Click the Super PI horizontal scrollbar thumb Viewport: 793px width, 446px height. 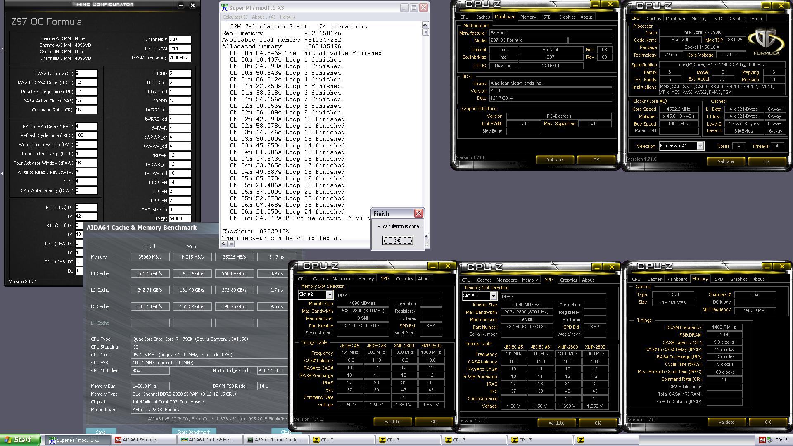[231, 244]
